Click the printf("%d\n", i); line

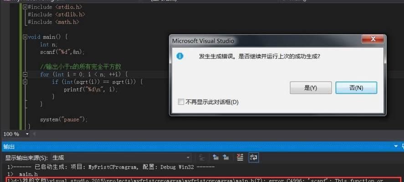coord(91,90)
